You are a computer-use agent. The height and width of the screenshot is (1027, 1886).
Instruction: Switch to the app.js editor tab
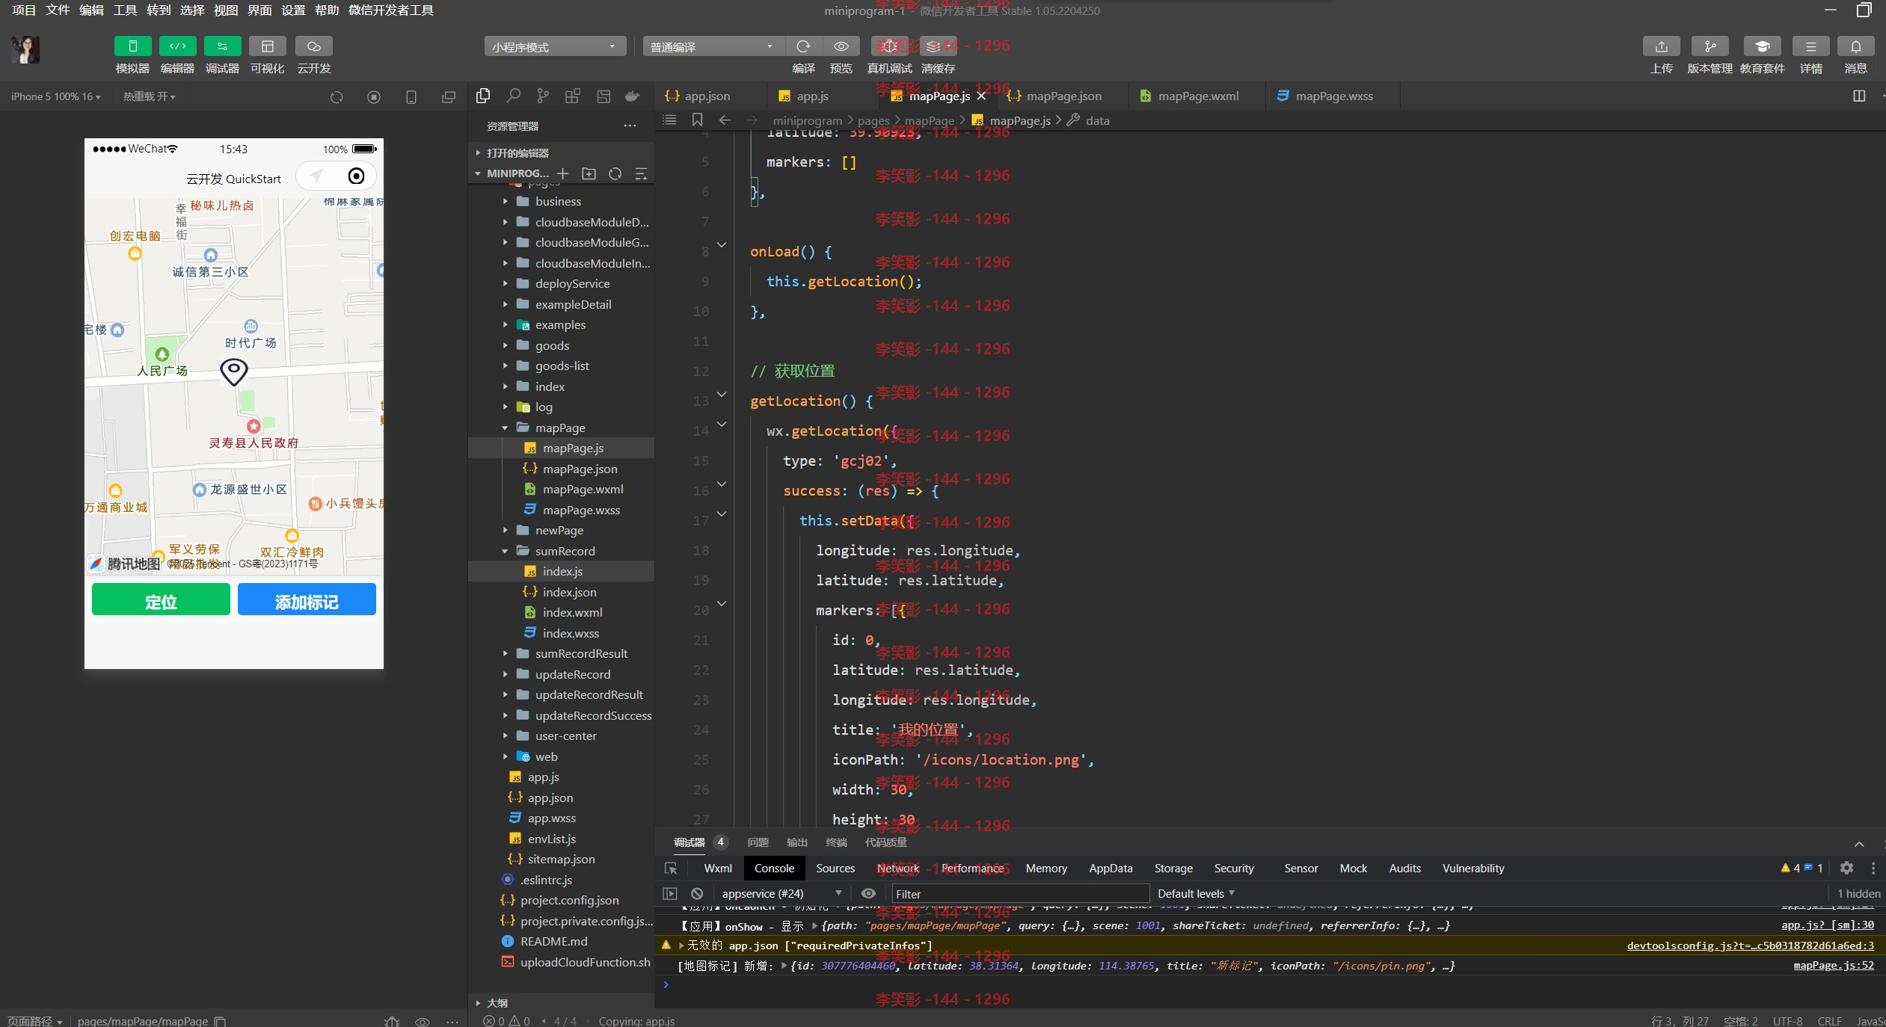812,96
